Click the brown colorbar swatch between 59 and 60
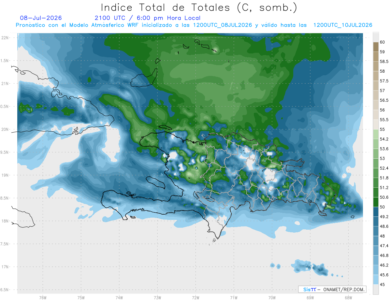This screenshot has width=391, height=302. [x=376, y=47]
